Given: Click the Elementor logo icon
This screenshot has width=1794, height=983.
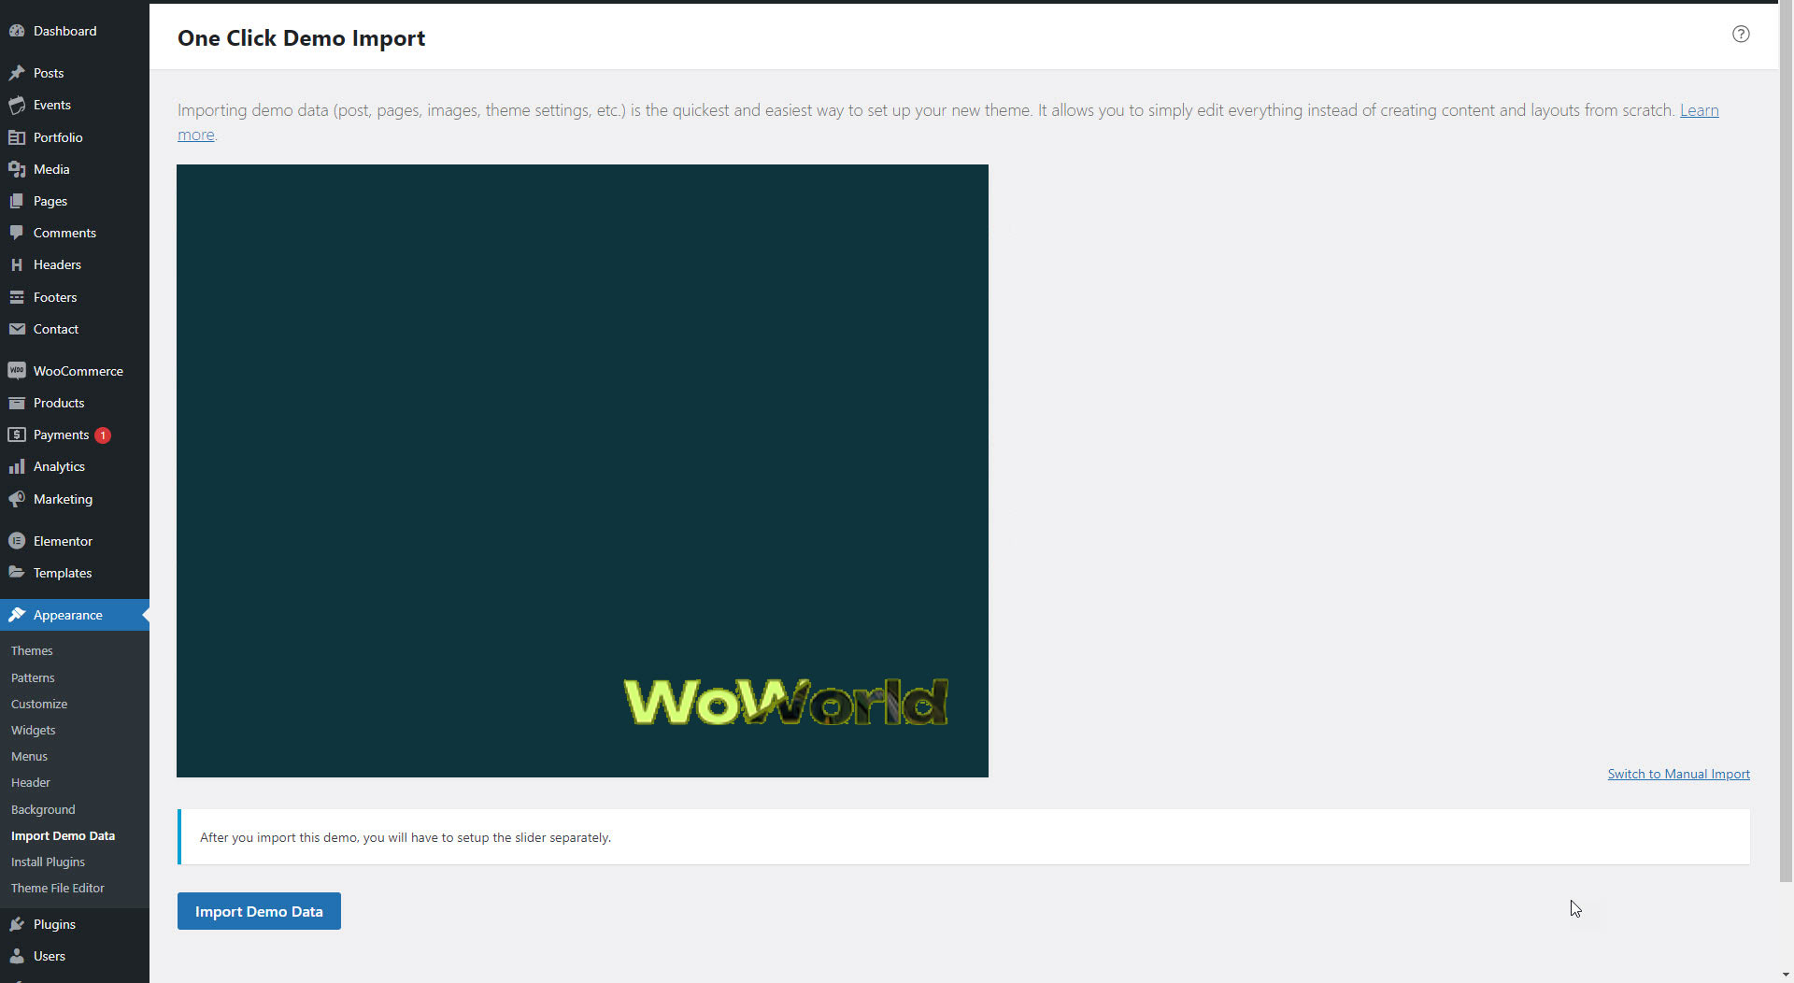Looking at the screenshot, I should click(17, 541).
